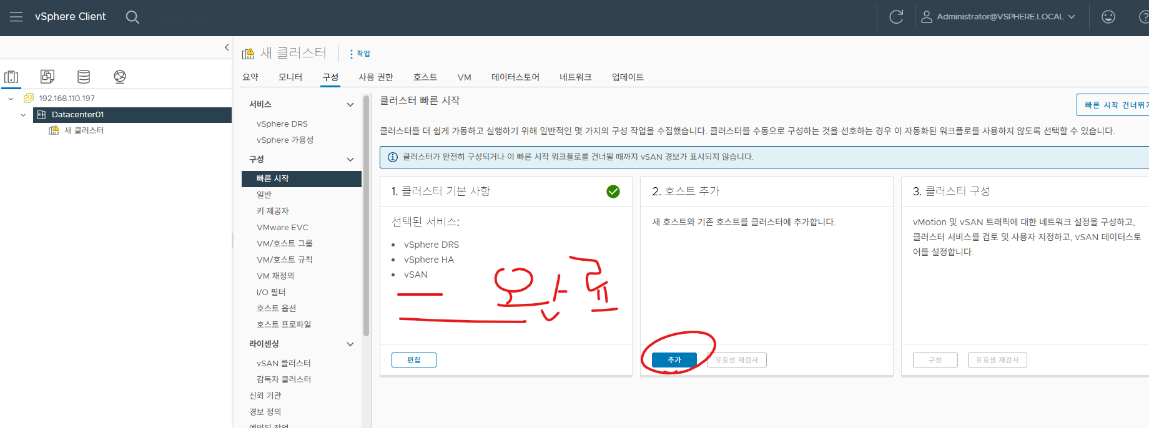Select Datacenter01 in the inventory tree
The image size is (1149, 428).
77,115
